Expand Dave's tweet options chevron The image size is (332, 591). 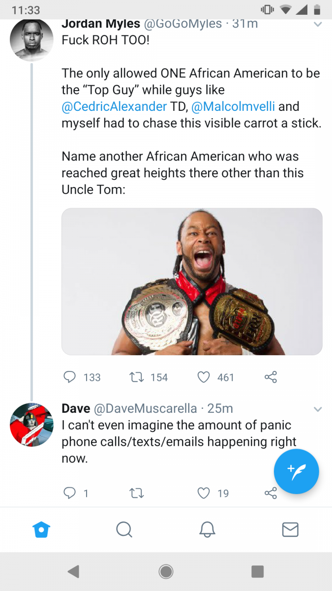pyautogui.click(x=318, y=409)
